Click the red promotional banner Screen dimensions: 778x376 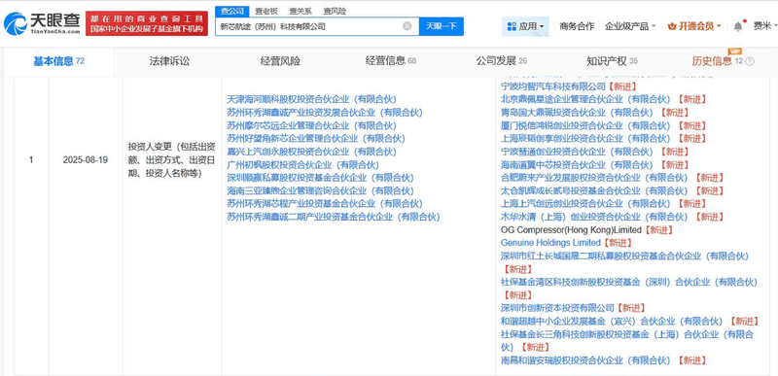[x=147, y=23]
